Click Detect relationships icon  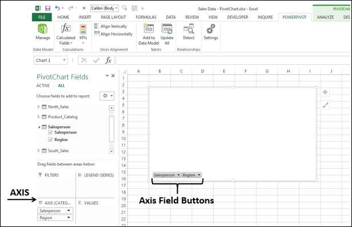pyautogui.click(x=188, y=29)
